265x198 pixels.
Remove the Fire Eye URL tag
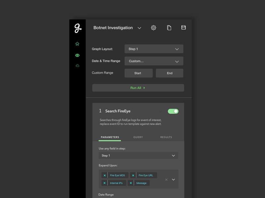tap(133, 175)
